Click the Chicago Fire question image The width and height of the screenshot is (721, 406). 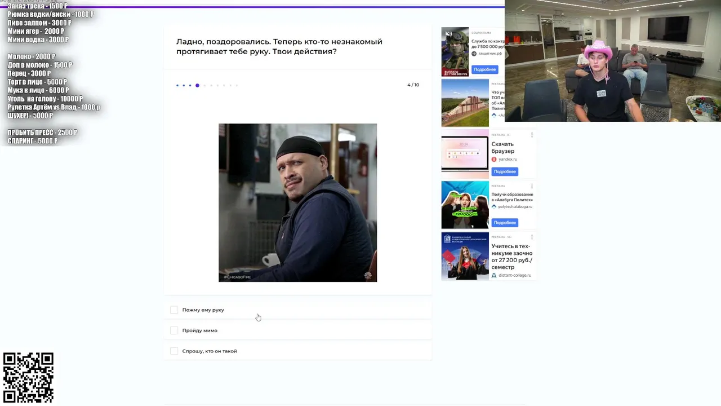pyautogui.click(x=297, y=202)
